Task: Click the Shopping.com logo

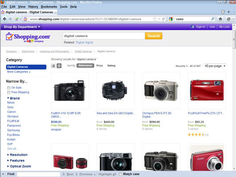Action: click(x=28, y=37)
